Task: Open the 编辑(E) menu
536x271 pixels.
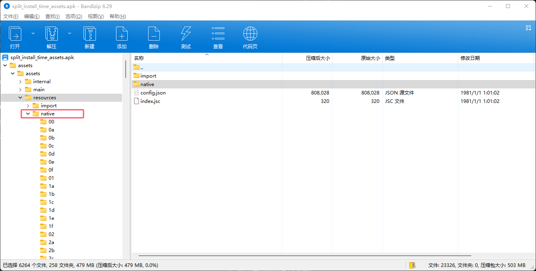Action: [x=32, y=16]
